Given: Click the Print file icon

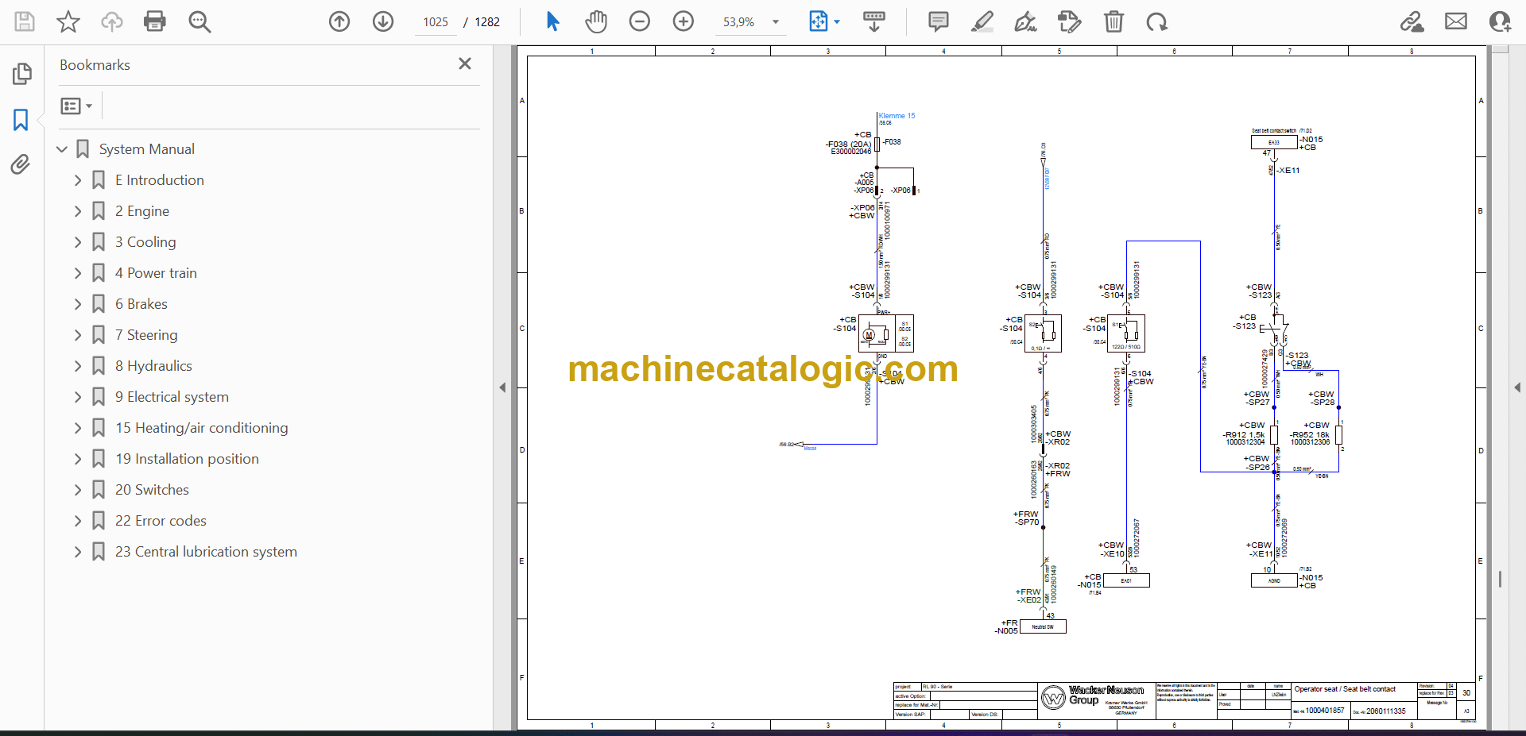Looking at the screenshot, I should (155, 21).
